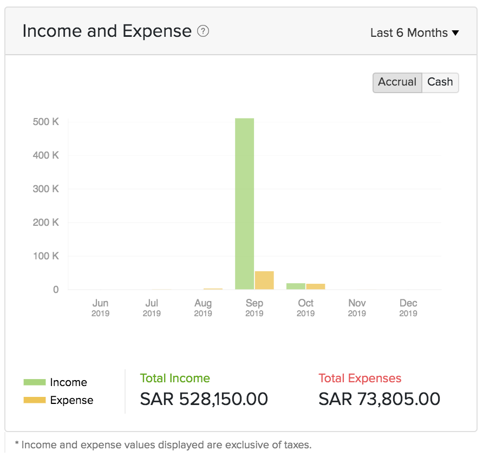
Task: Click the green Income legend swatch
Action: 34,382
